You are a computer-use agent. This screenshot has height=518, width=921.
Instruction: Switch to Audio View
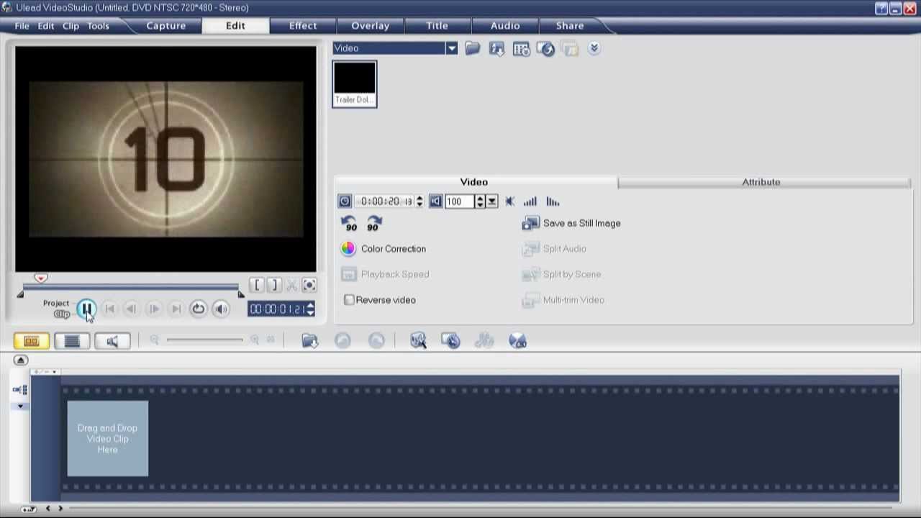112,341
